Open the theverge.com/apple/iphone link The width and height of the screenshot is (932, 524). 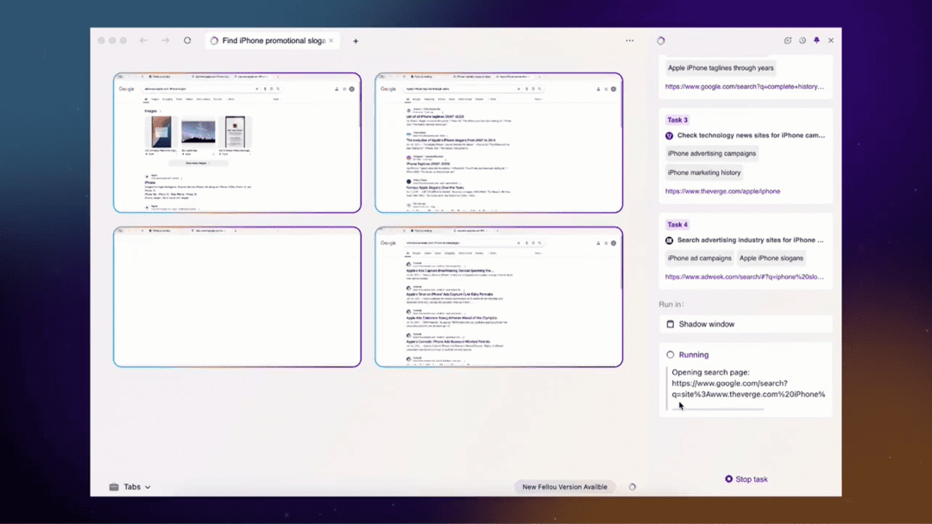tap(723, 191)
